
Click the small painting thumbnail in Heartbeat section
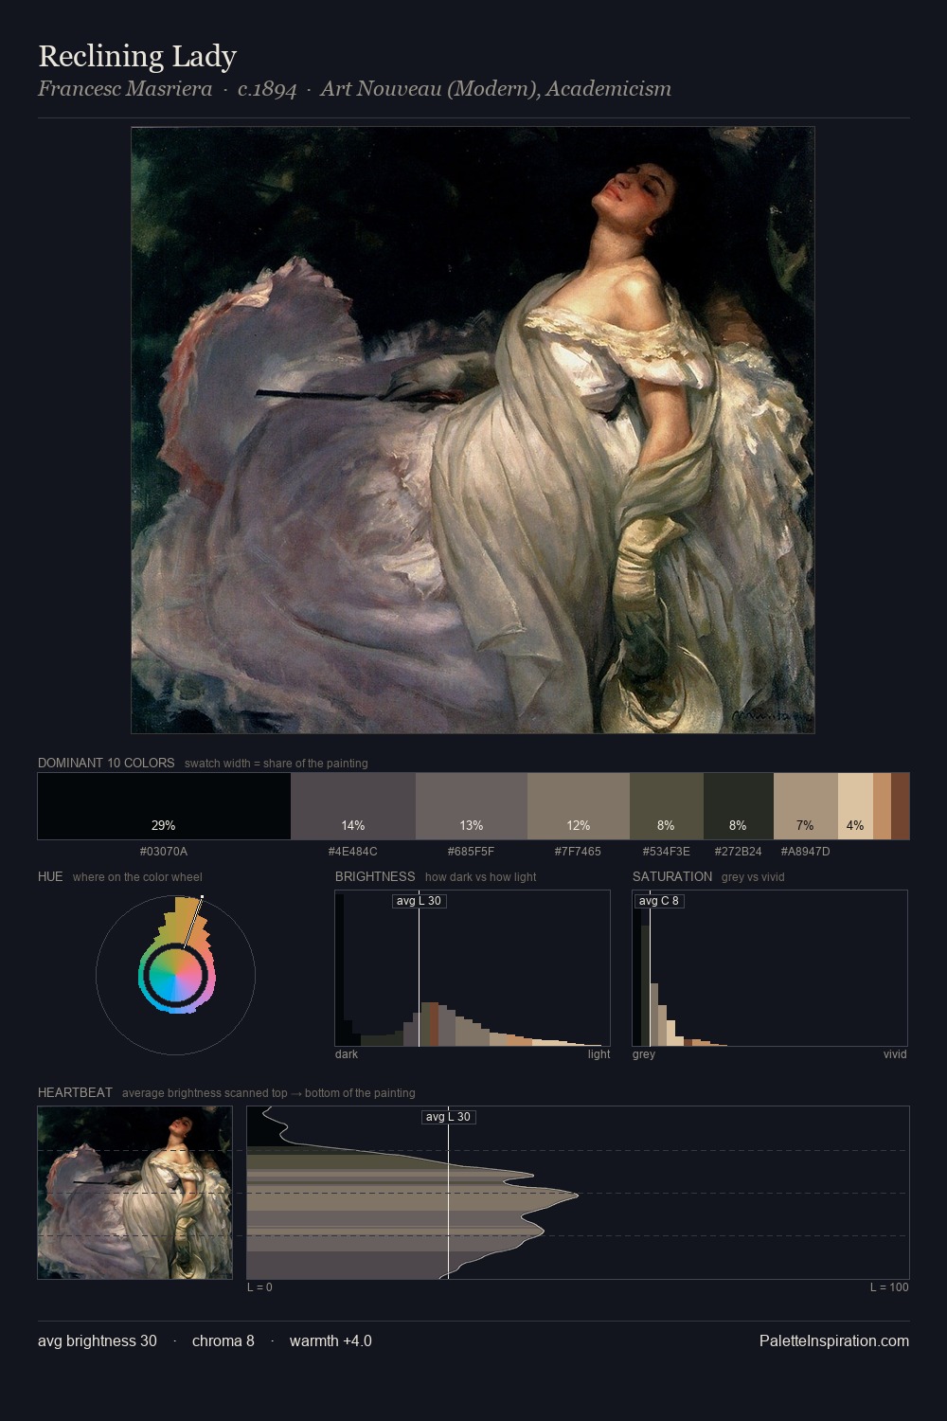(x=134, y=1193)
